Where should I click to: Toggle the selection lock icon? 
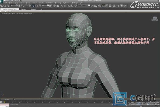click(112, 105)
